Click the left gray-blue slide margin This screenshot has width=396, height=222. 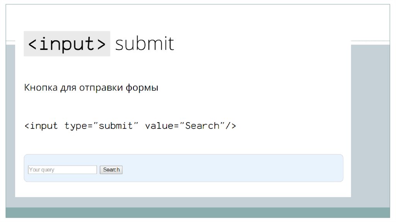pyautogui.click(x=10, y=124)
